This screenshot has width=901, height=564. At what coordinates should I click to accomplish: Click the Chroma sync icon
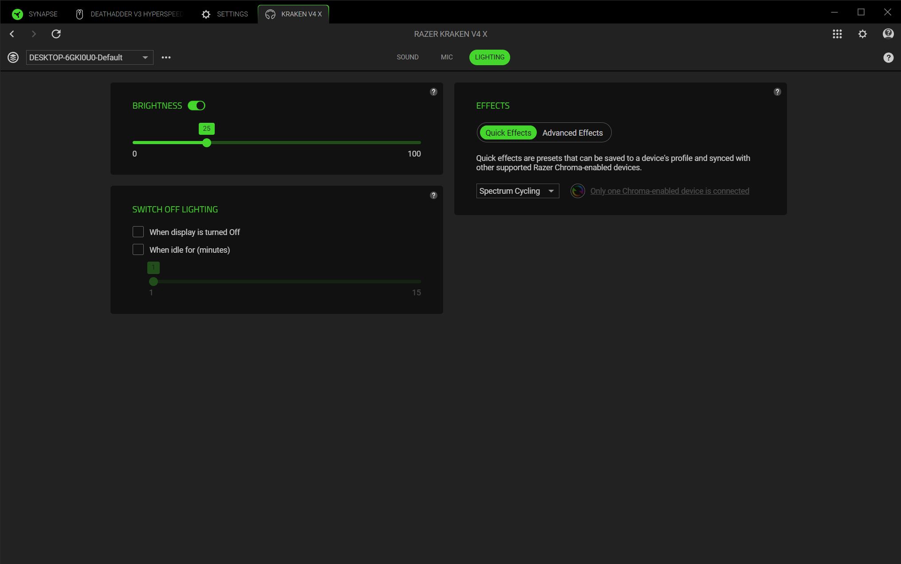(x=578, y=191)
